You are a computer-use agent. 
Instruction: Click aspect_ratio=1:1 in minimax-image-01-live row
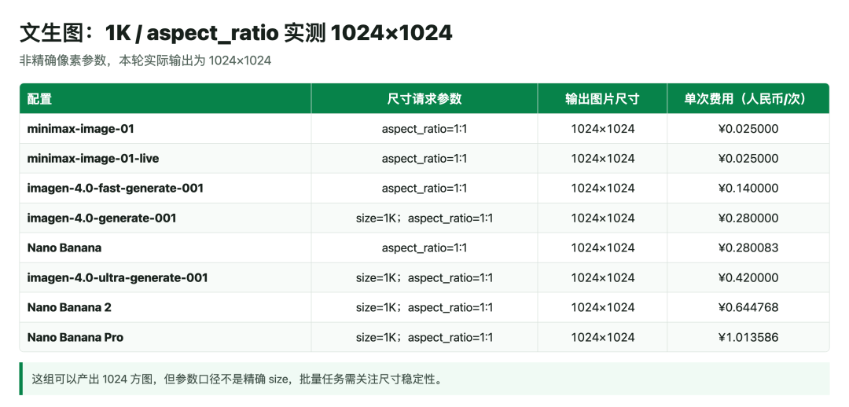click(424, 159)
